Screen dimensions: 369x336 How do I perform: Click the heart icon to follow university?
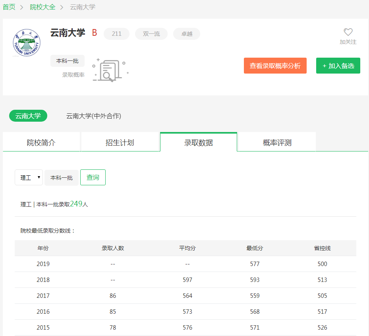tap(348, 33)
